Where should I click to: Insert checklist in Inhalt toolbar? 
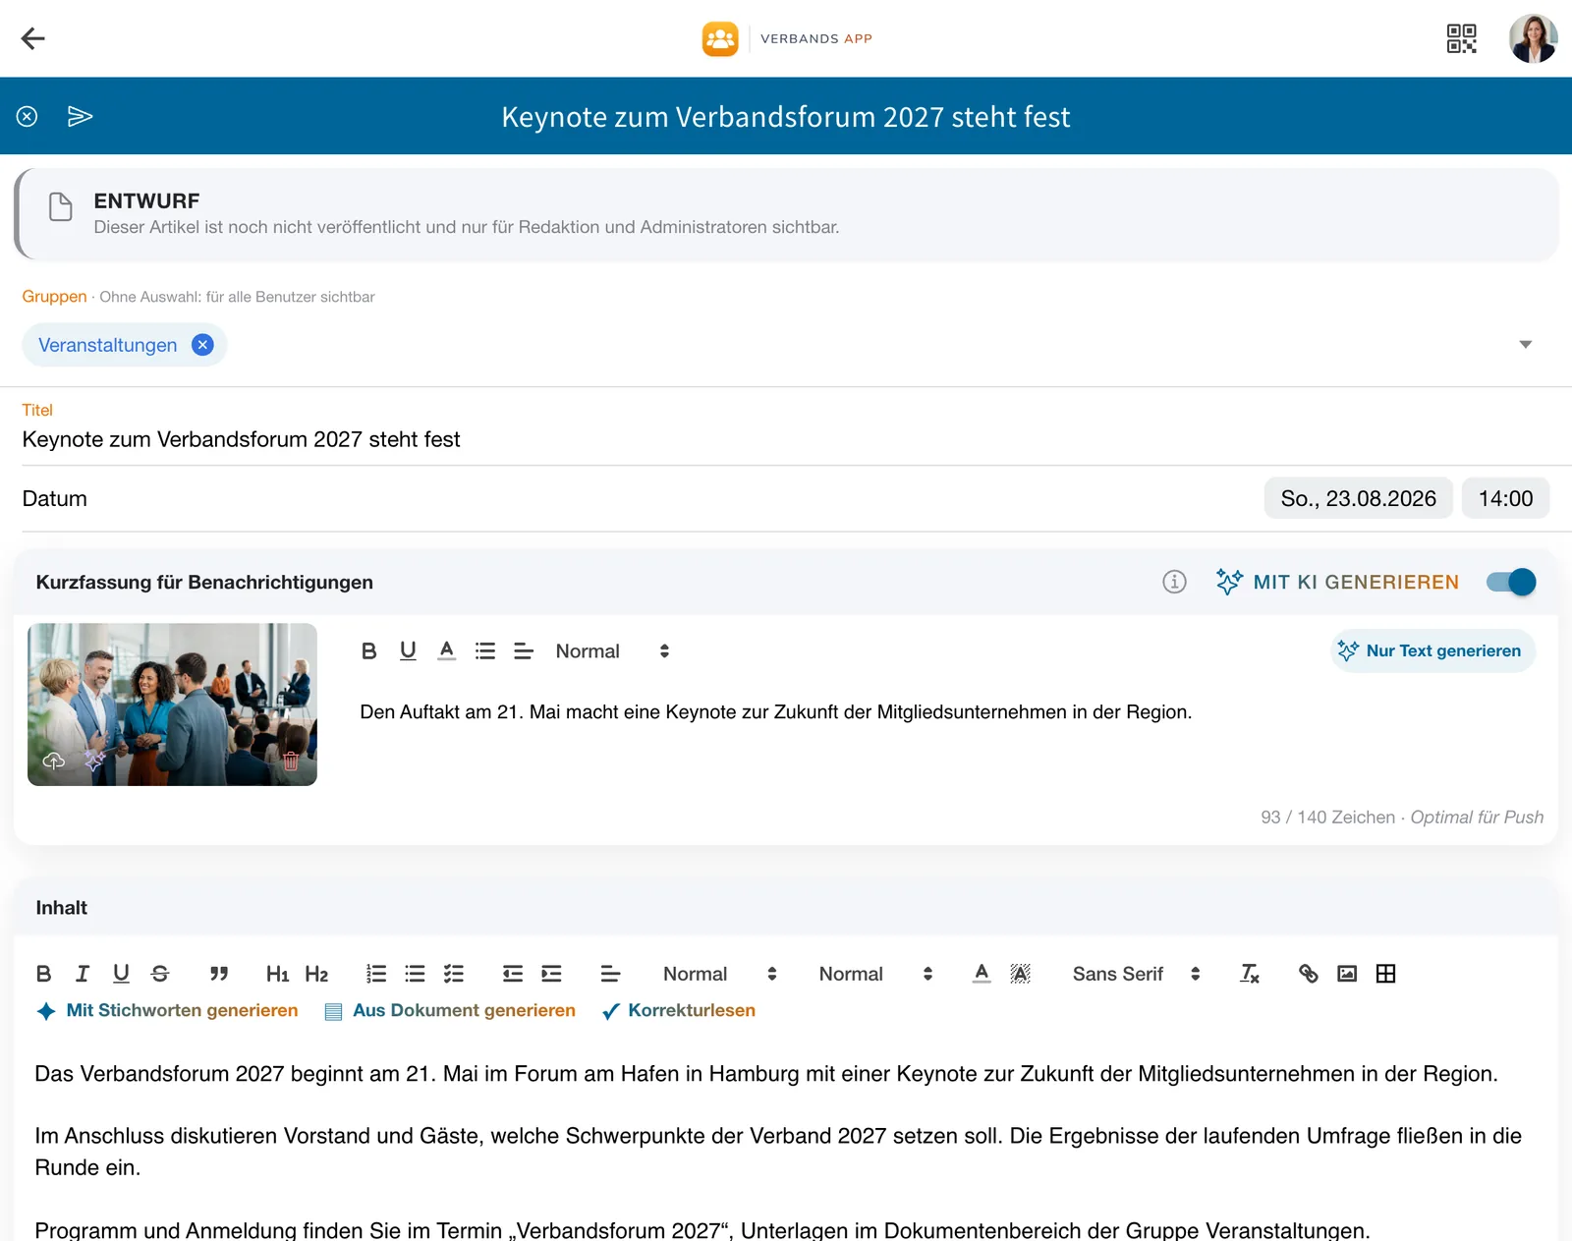tap(453, 974)
